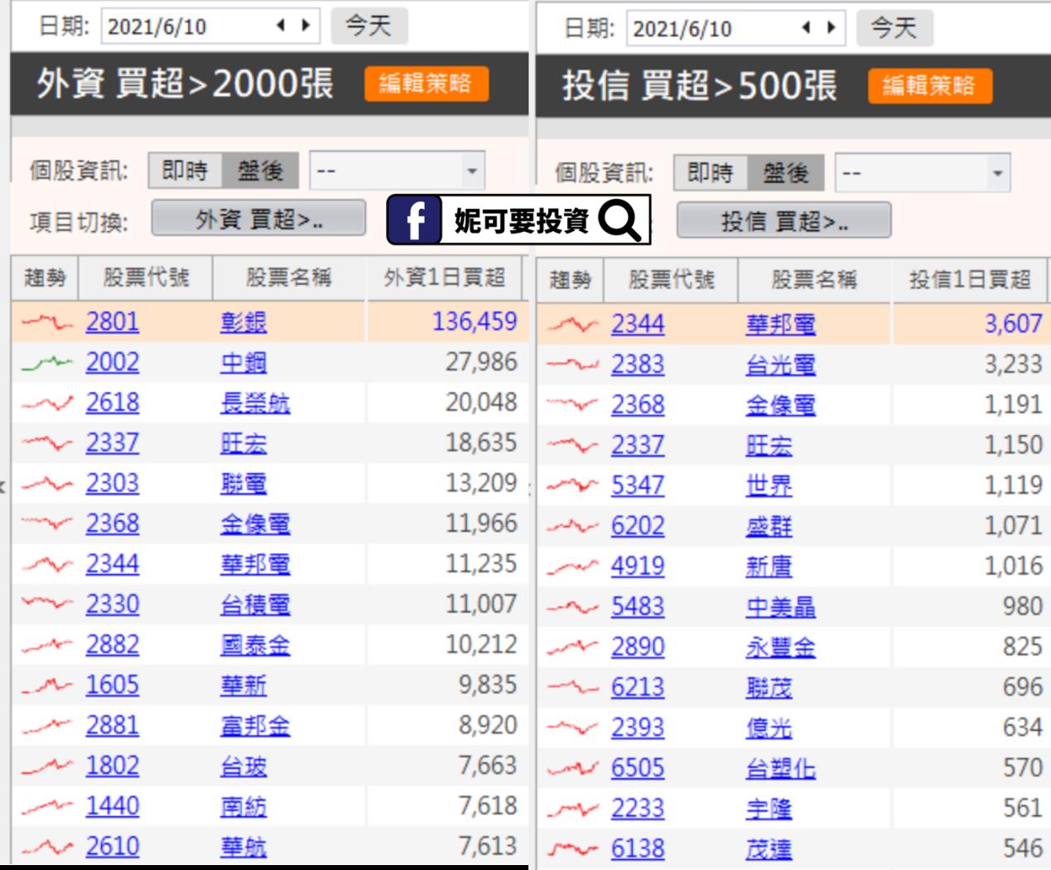Click trend sparkline for 2610 華航
1051x870 pixels.
tap(47, 846)
